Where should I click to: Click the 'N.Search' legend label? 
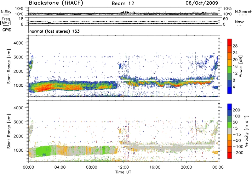243,12
